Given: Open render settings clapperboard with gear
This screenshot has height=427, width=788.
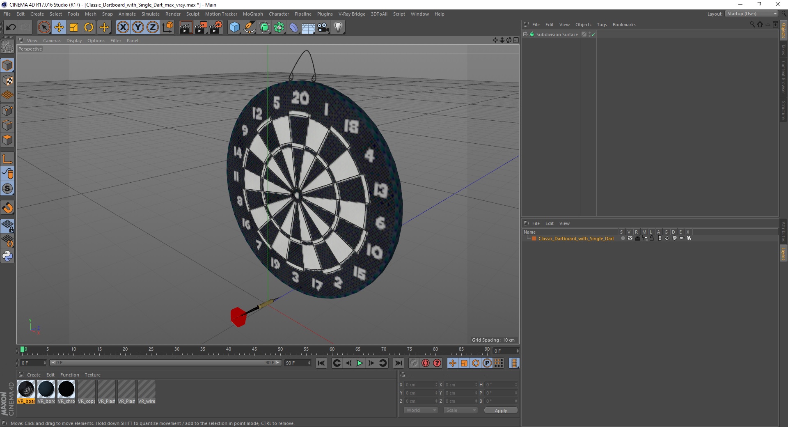Looking at the screenshot, I should tap(216, 28).
